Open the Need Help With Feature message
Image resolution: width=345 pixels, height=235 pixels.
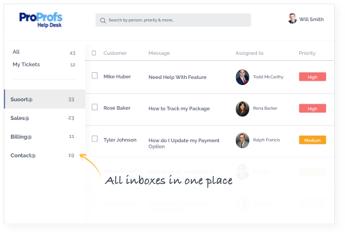(x=178, y=77)
